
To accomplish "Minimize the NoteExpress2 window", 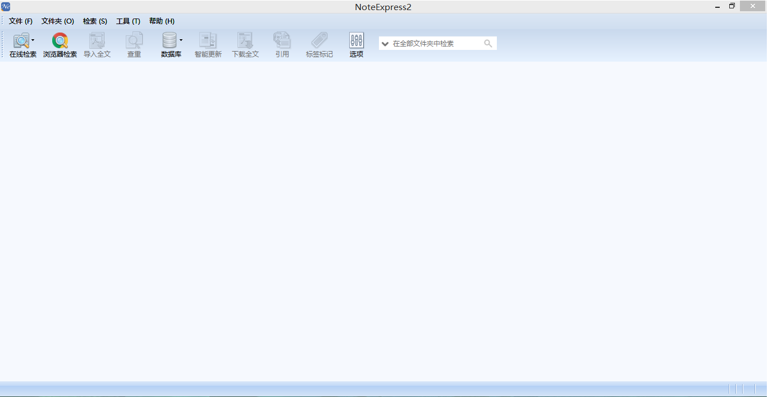I will (x=717, y=7).
